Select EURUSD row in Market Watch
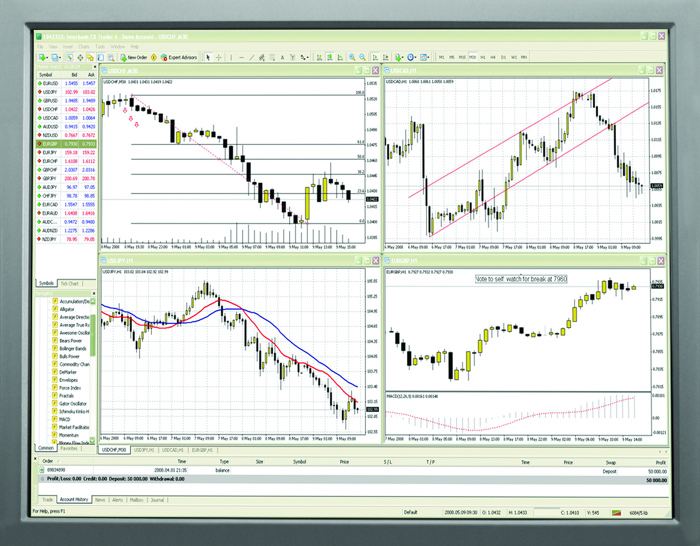 (x=66, y=83)
